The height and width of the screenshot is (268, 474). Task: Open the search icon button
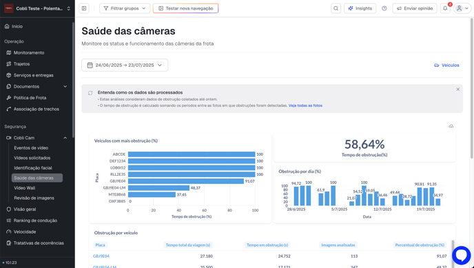point(336,8)
